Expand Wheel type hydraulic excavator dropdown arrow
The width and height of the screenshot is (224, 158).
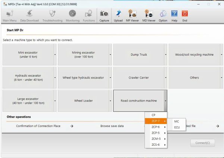coord(110,78)
